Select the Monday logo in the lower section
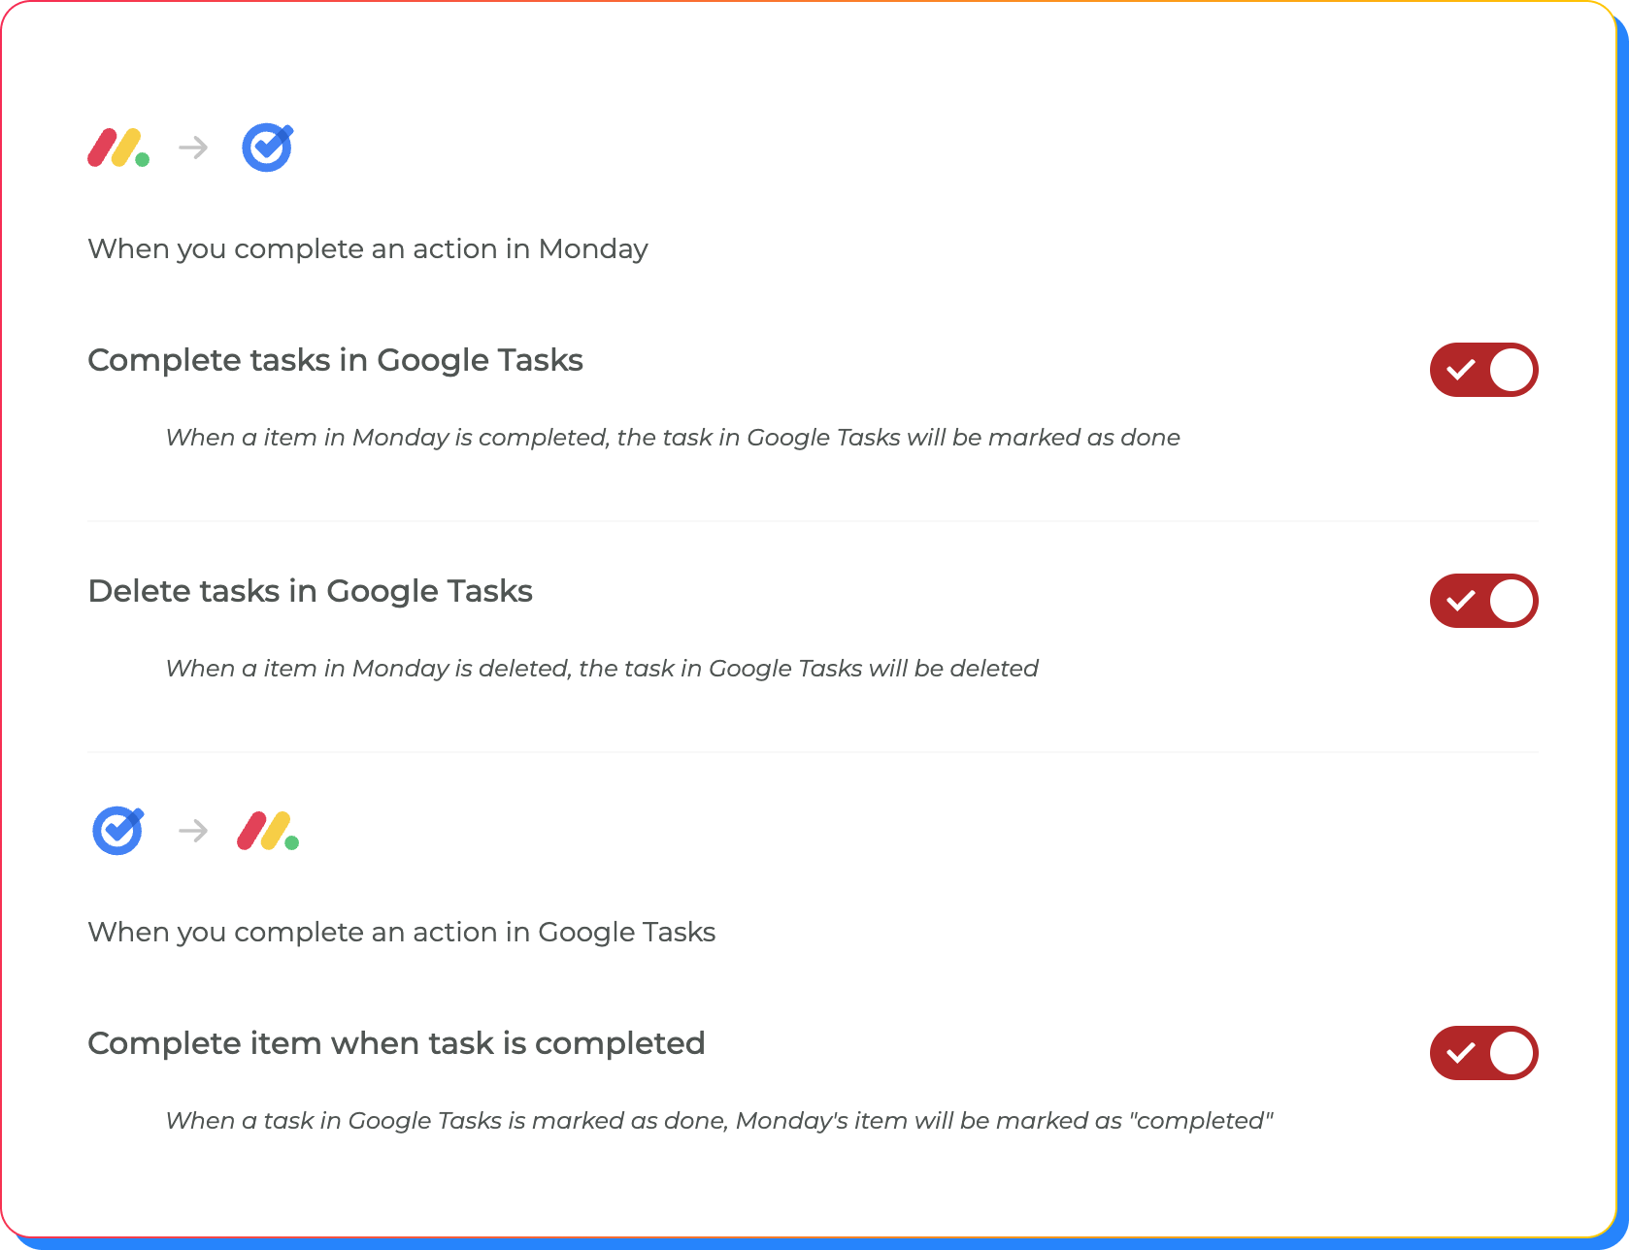This screenshot has width=1629, height=1250. pos(266,831)
